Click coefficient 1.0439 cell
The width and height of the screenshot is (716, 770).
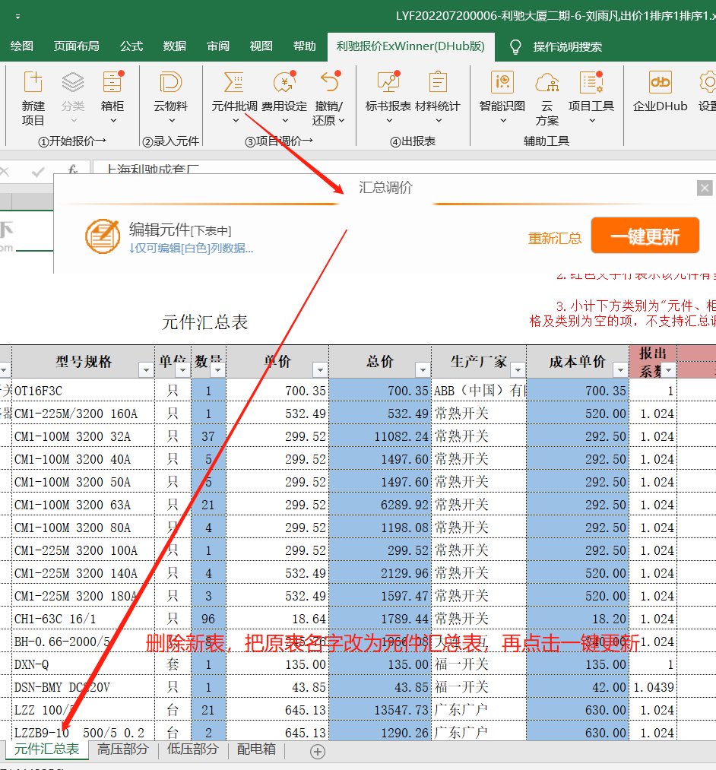pyautogui.click(x=653, y=687)
